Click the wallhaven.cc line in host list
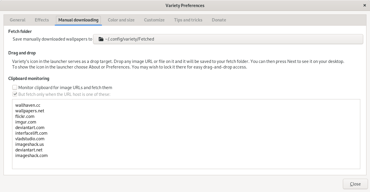The width and height of the screenshot is (370, 192). click(x=28, y=105)
